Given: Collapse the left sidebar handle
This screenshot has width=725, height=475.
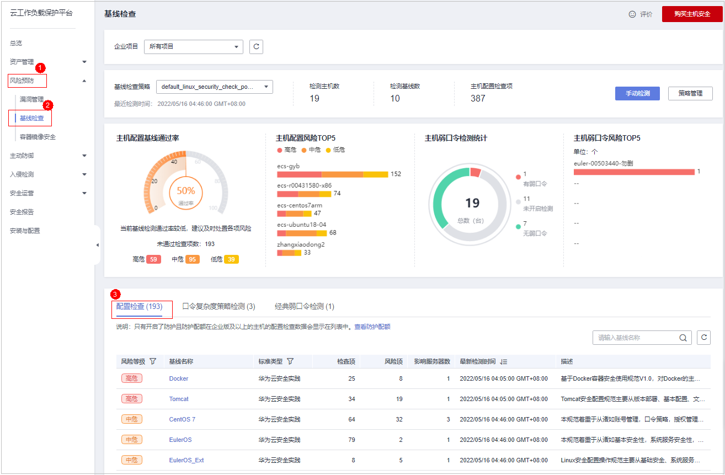Looking at the screenshot, I should click(98, 245).
